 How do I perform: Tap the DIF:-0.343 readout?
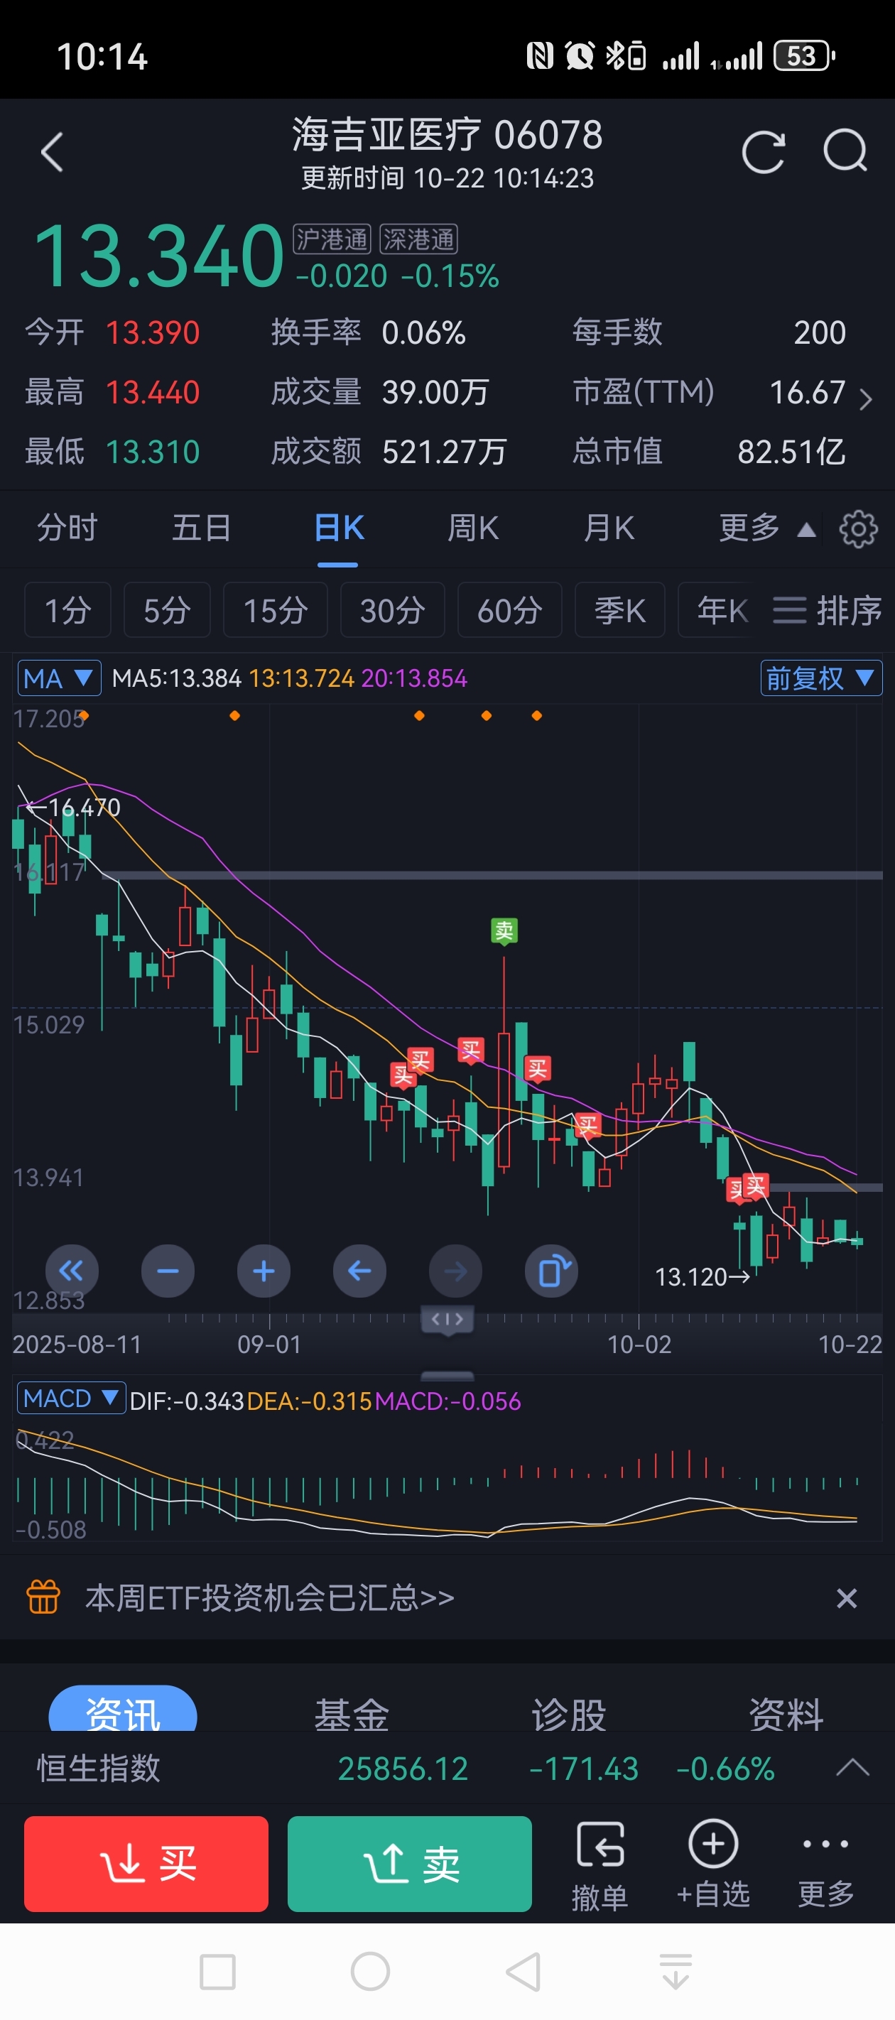(x=187, y=1401)
